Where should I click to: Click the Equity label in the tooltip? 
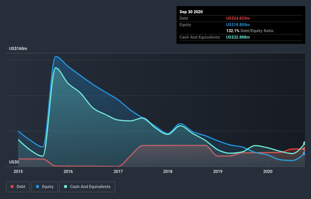point(185,25)
